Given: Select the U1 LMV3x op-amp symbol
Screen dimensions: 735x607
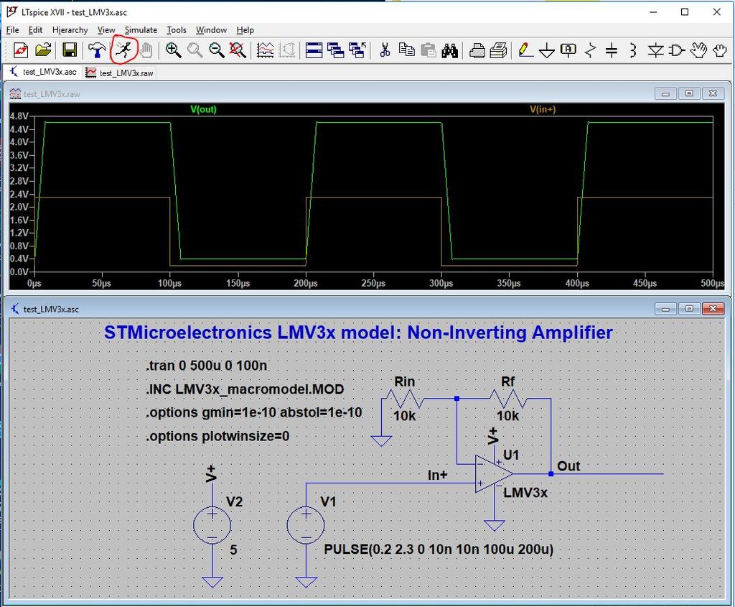Looking at the screenshot, I should click(x=493, y=473).
